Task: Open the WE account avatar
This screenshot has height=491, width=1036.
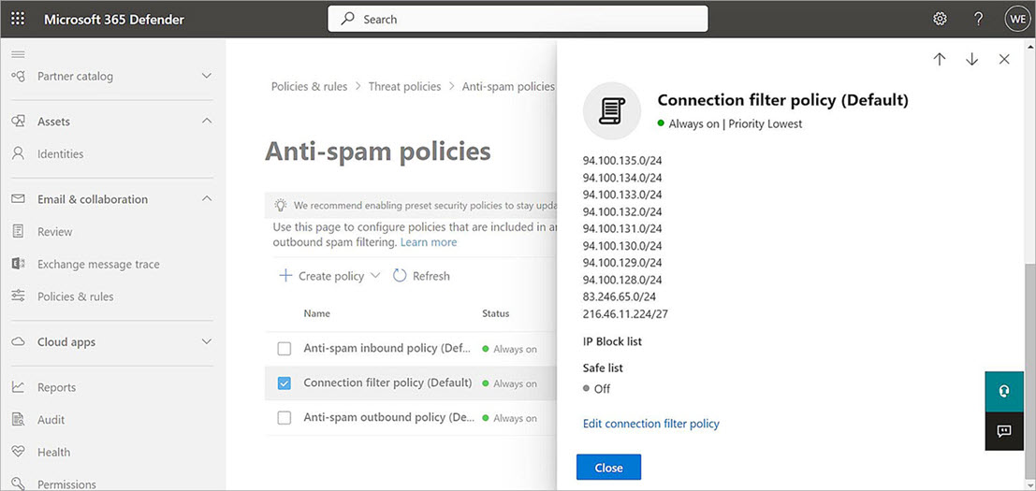Action: [1016, 19]
